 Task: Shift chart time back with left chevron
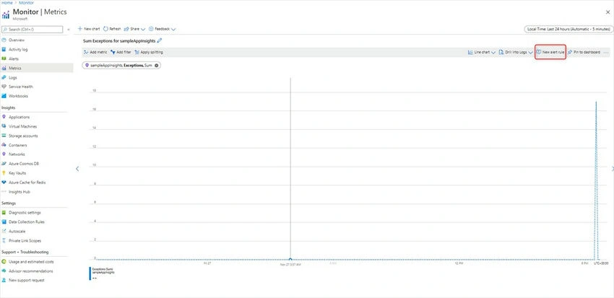pos(77,169)
